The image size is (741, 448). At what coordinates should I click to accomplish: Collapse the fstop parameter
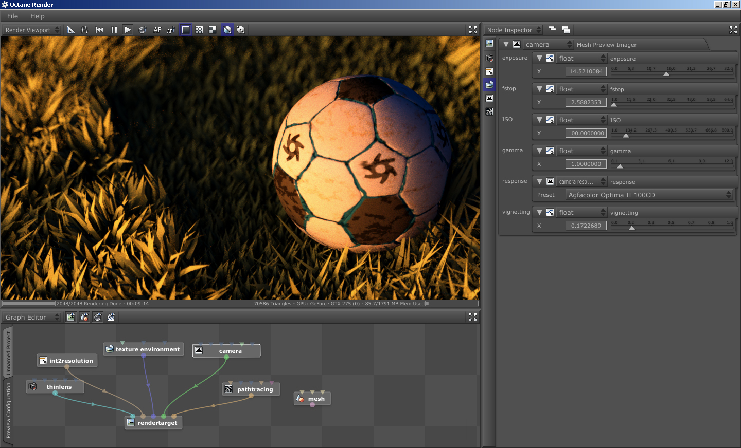[x=539, y=89]
